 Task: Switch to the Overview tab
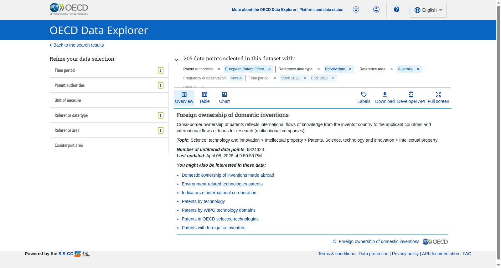tap(184, 98)
